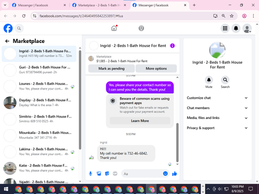The height and width of the screenshot is (194, 259).
Task: Open the Windows notification center icon
Action: tap(251, 189)
